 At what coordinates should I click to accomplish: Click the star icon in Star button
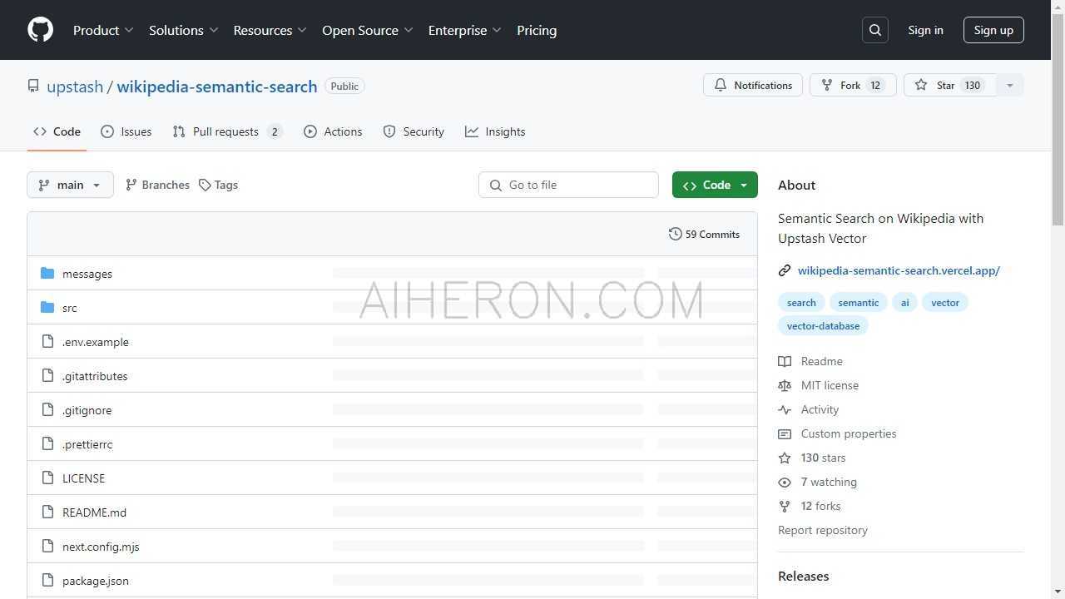coord(921,85)
